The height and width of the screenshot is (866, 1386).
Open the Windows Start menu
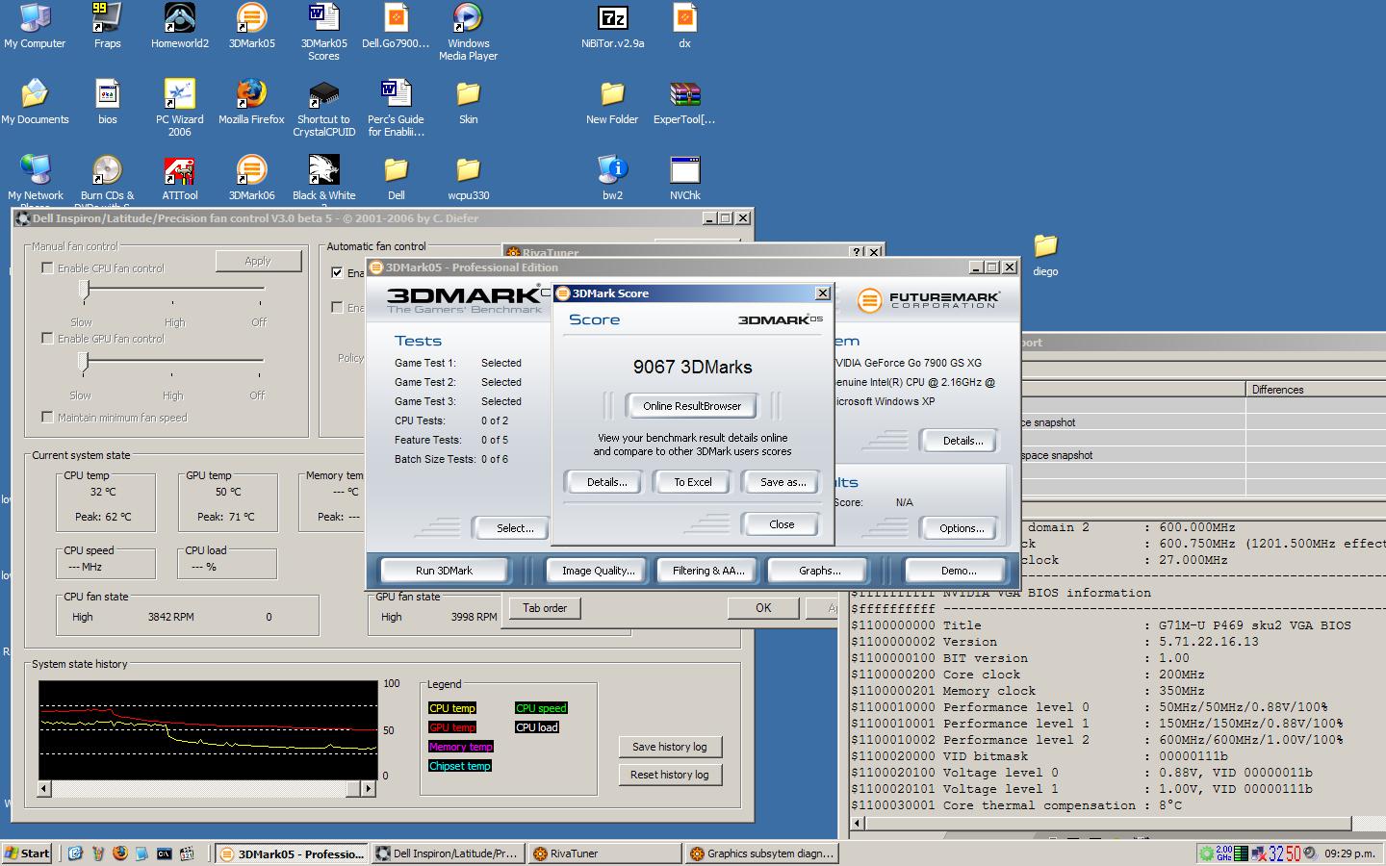27,853
